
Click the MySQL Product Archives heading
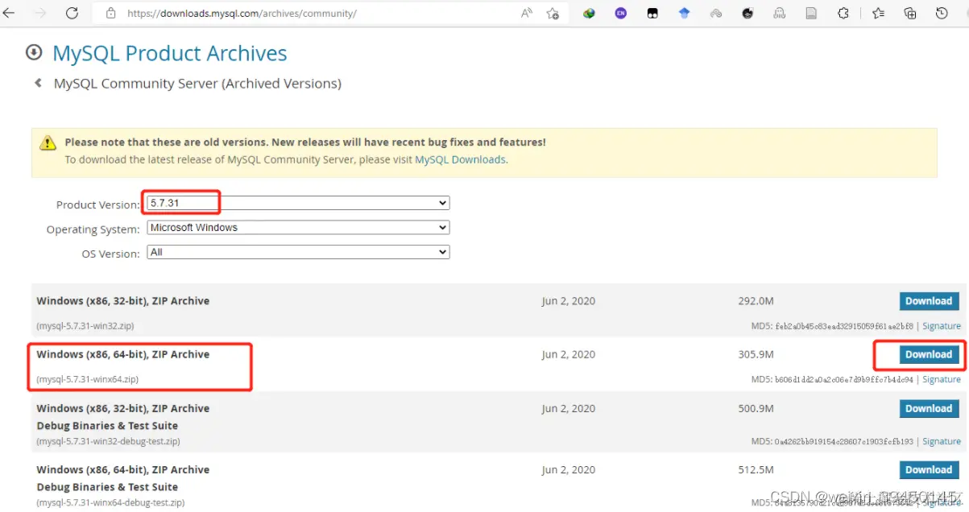(170, 53)
